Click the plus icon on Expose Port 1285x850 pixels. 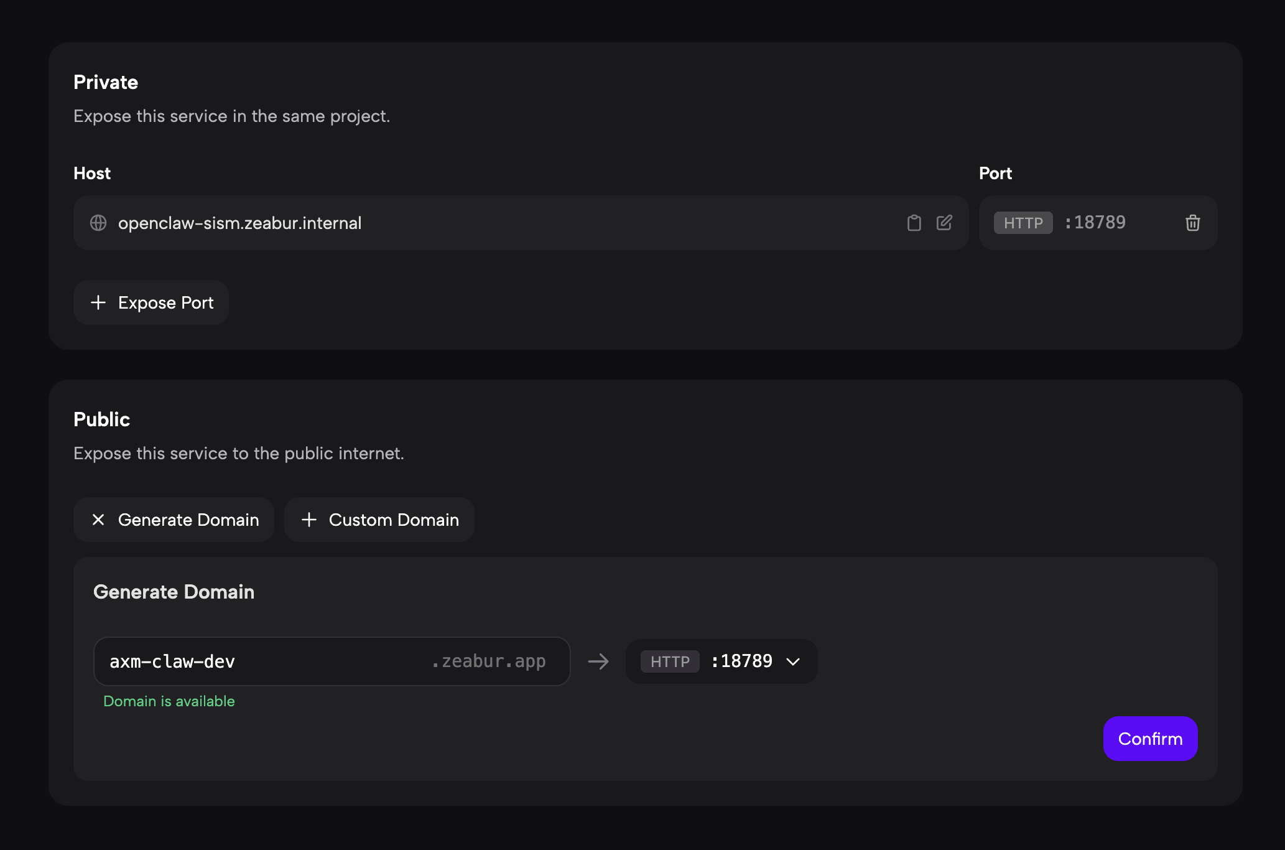click(x=98, y=302)
